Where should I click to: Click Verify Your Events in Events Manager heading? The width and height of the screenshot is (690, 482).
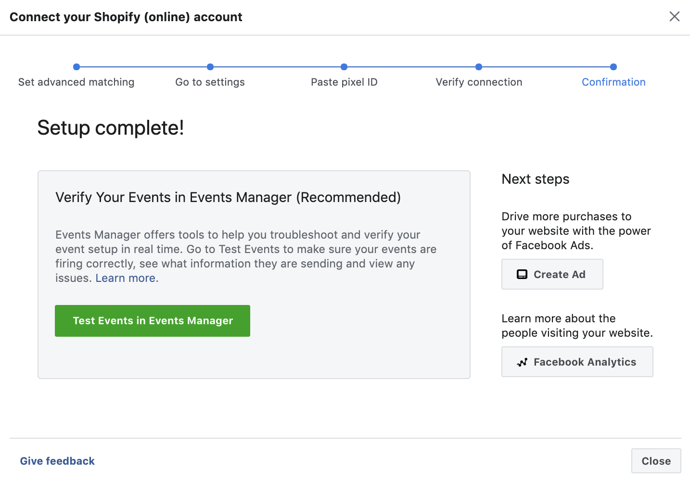pos(228,197)
